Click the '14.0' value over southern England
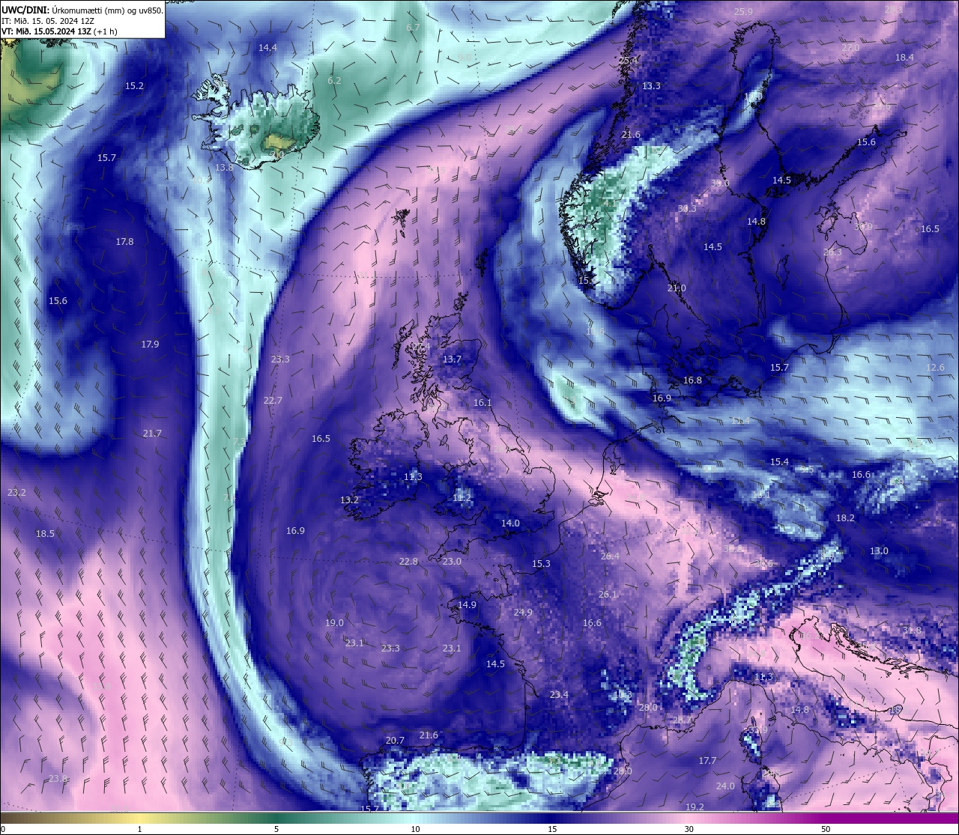Image resolution: width=959 pixels, height=835 pixels. click(x=510, y=523)
